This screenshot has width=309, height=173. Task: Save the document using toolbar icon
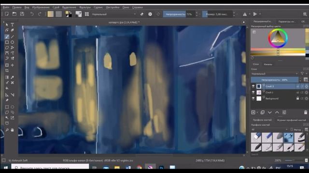[22, 14]
